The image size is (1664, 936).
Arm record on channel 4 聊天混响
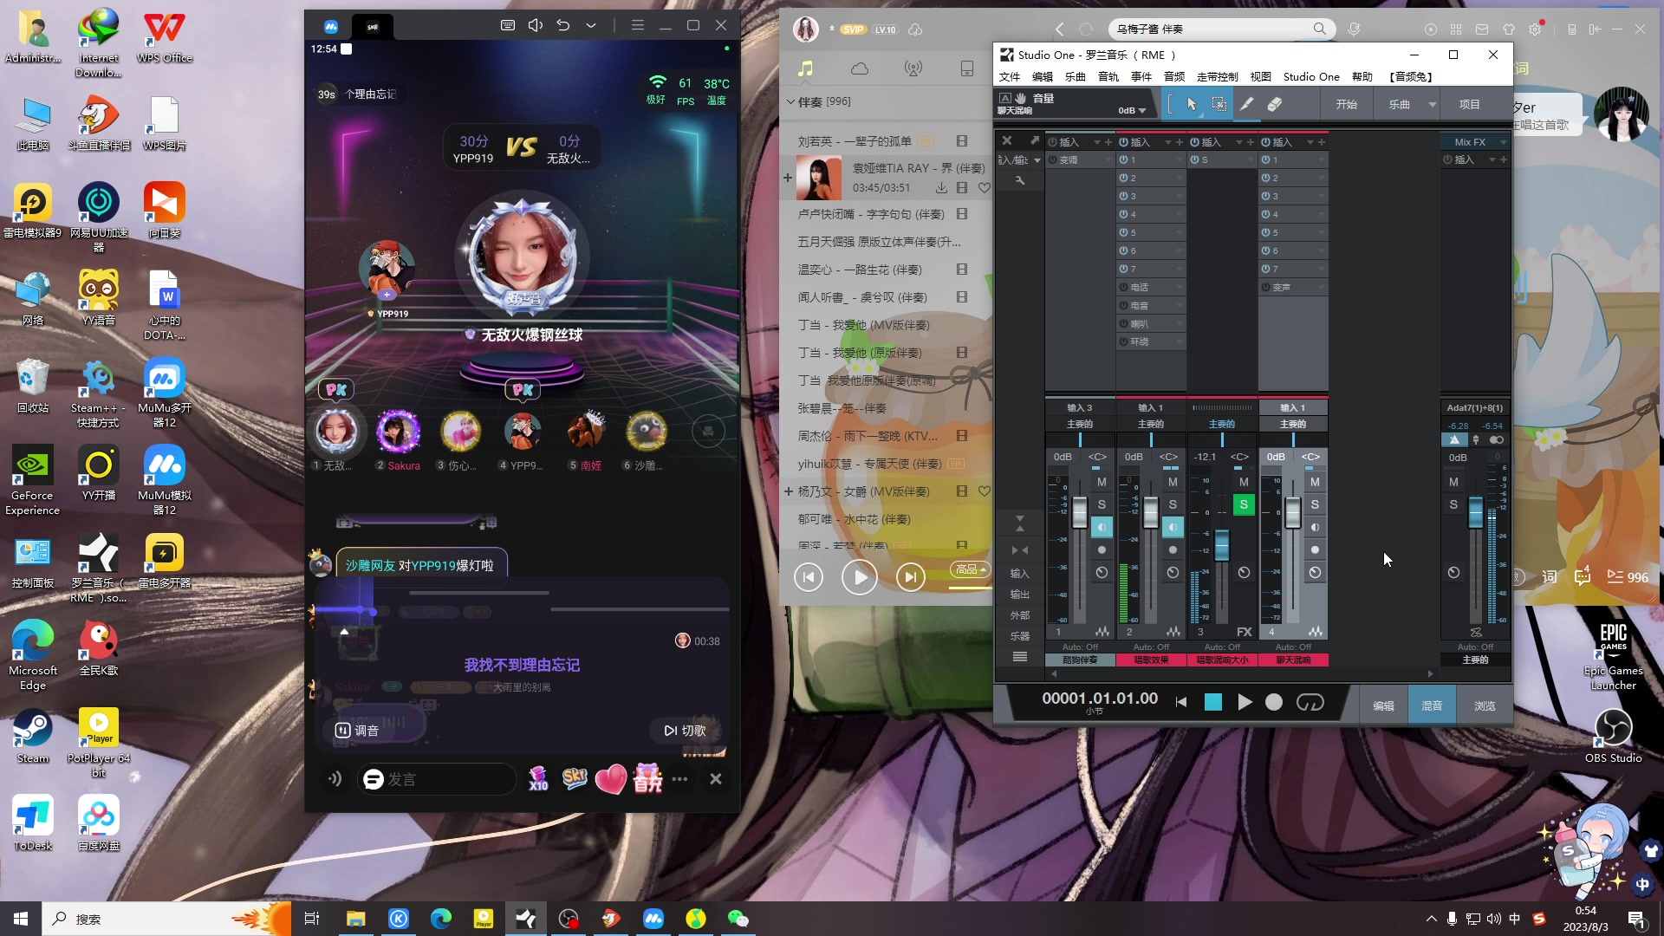click(x=1315, y=549)
